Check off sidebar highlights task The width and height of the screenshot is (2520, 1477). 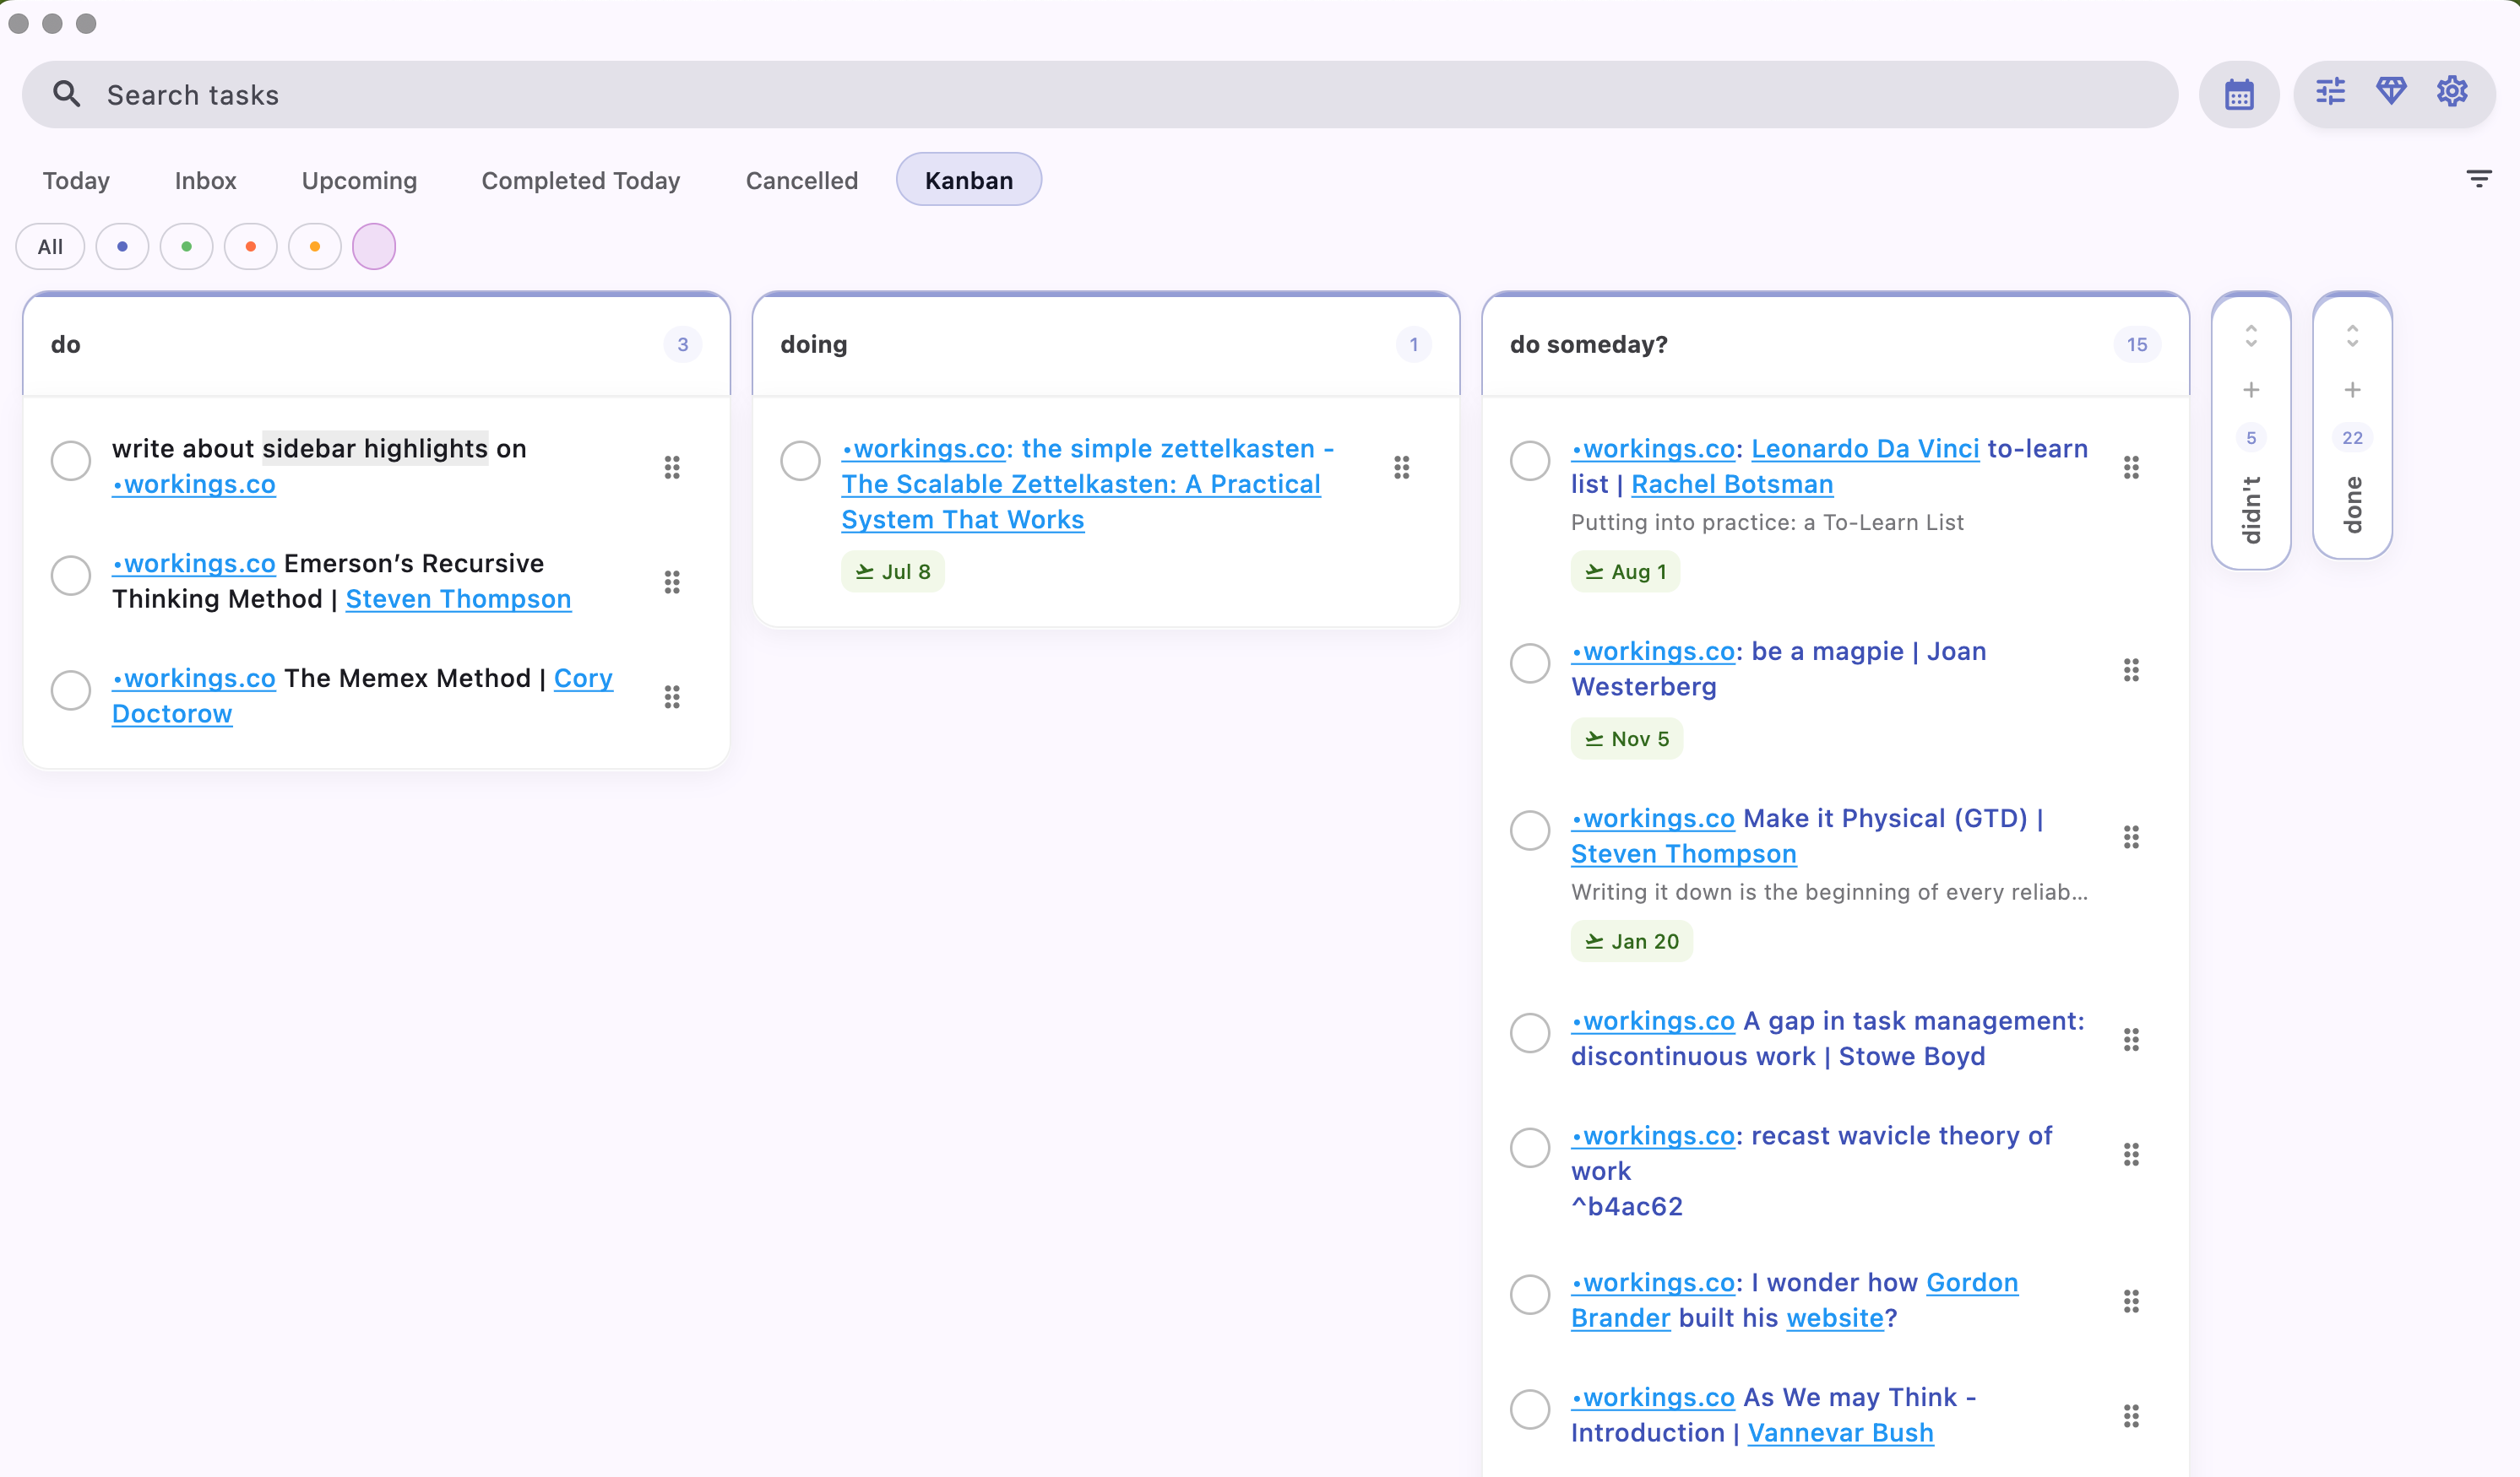point(71,461)
